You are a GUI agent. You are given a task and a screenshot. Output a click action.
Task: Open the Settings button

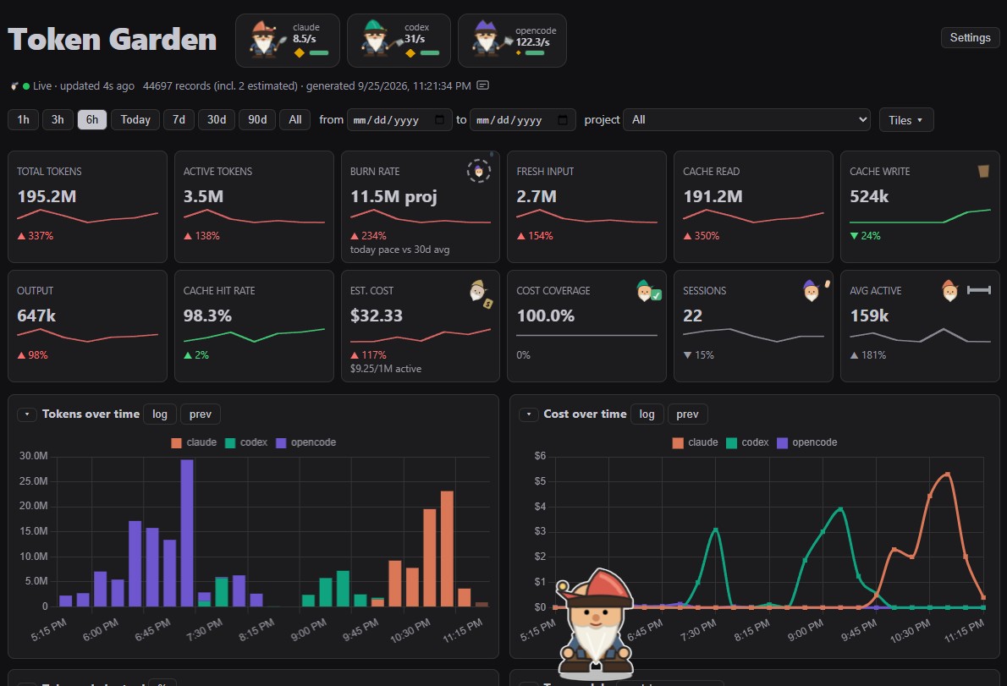[970, 38]
